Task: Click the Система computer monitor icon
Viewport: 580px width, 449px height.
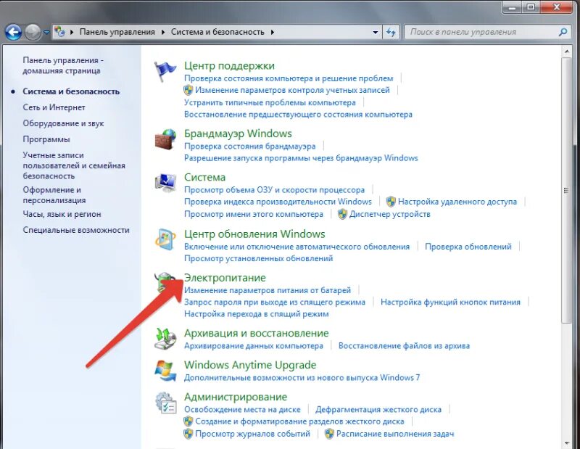Action: pos(165,183)
